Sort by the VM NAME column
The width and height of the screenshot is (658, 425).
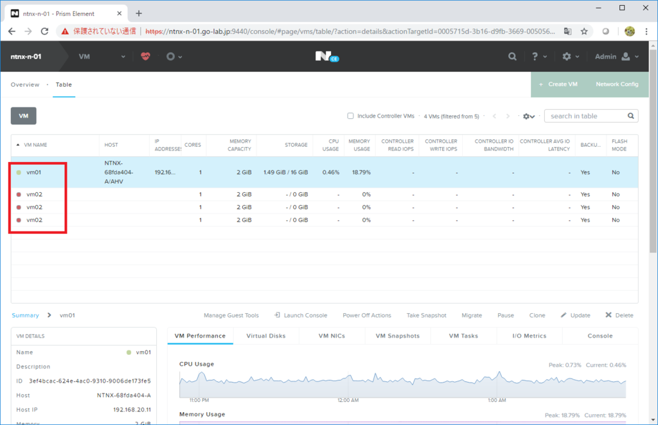(35, 145)
